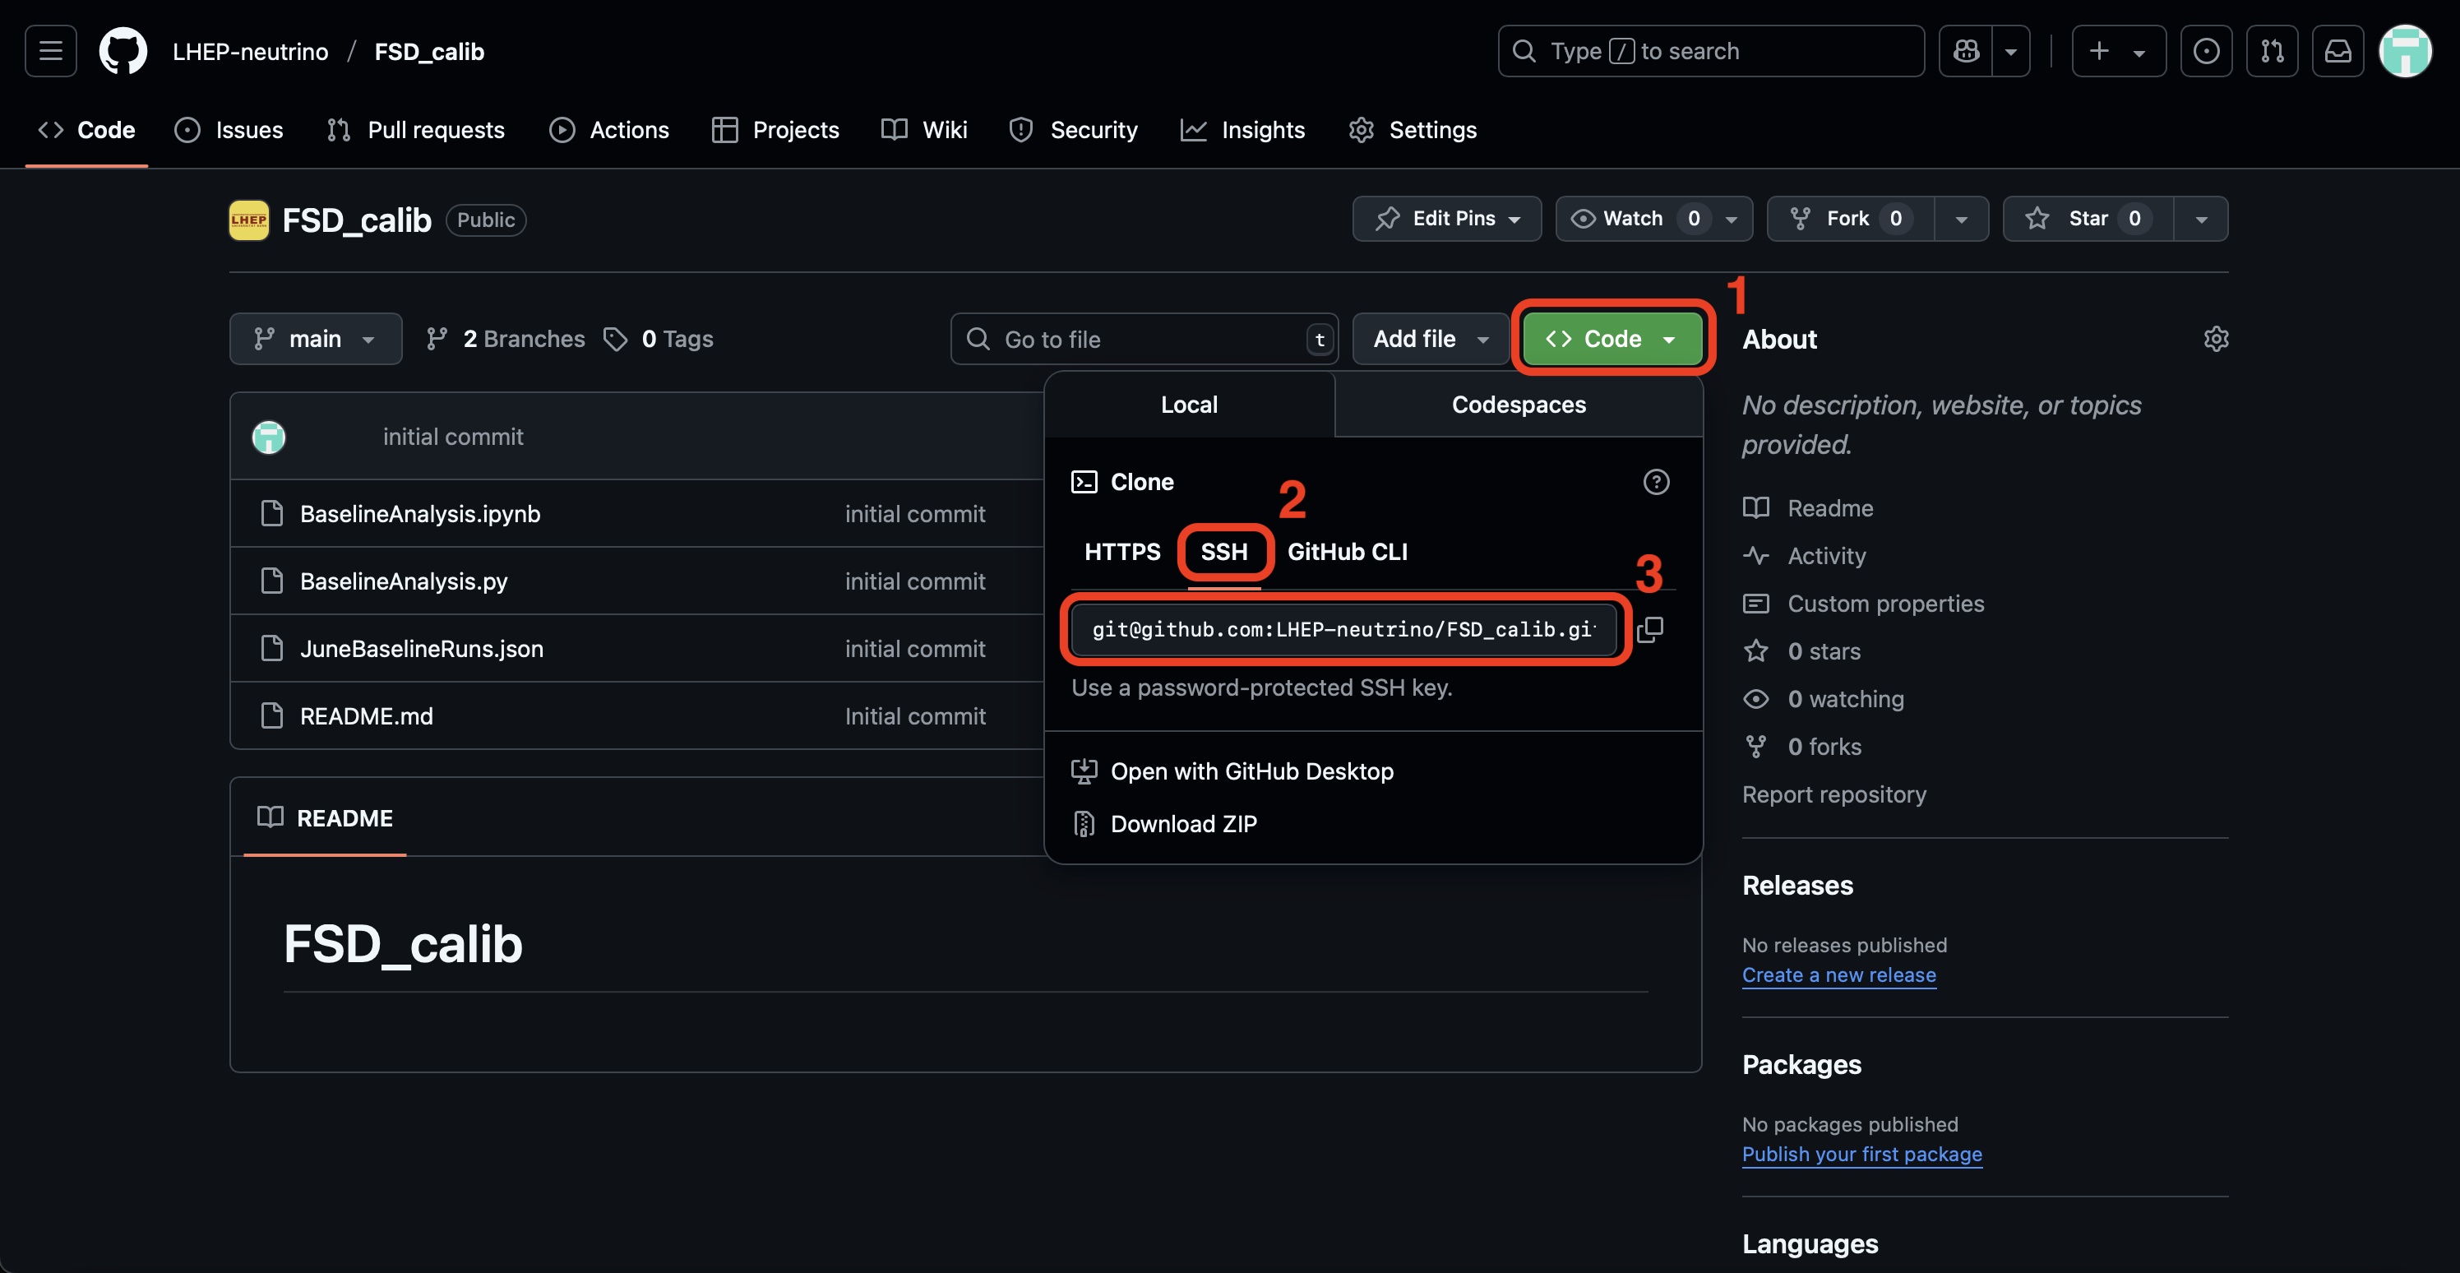Image resolution: width=2460 pixels, height=1273 pixels.
Task: Open the create new plus menu
Action: [x=2118, y=51]
